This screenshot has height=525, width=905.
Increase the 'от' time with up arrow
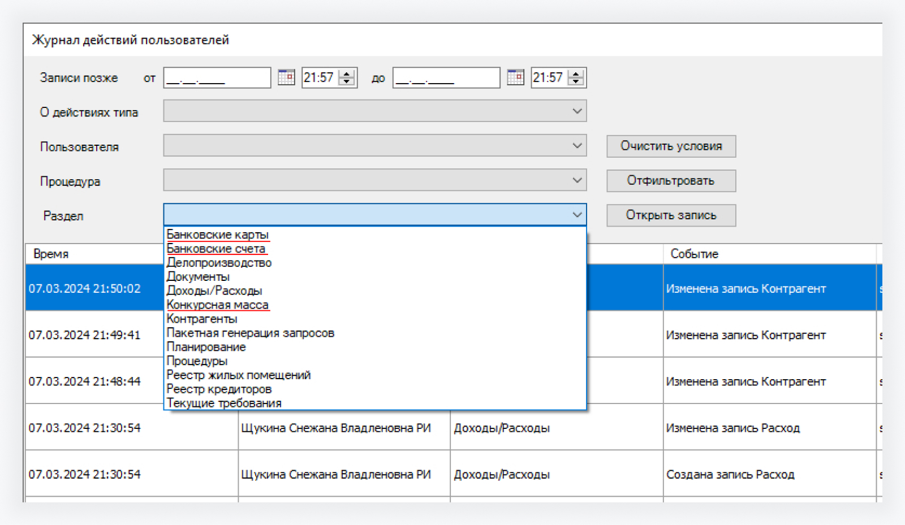coord(347,73)
